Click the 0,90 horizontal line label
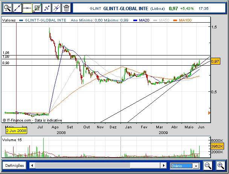This screenshot has height=174, width=229. [x=6, y=63]
